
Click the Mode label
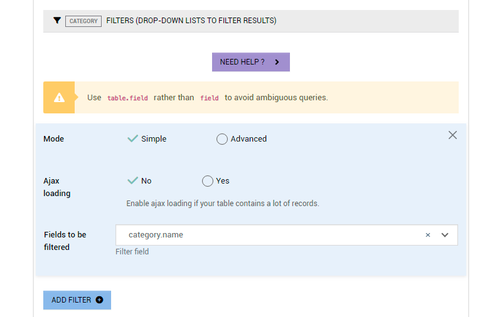pyautogui.click(x=53, y=139)
